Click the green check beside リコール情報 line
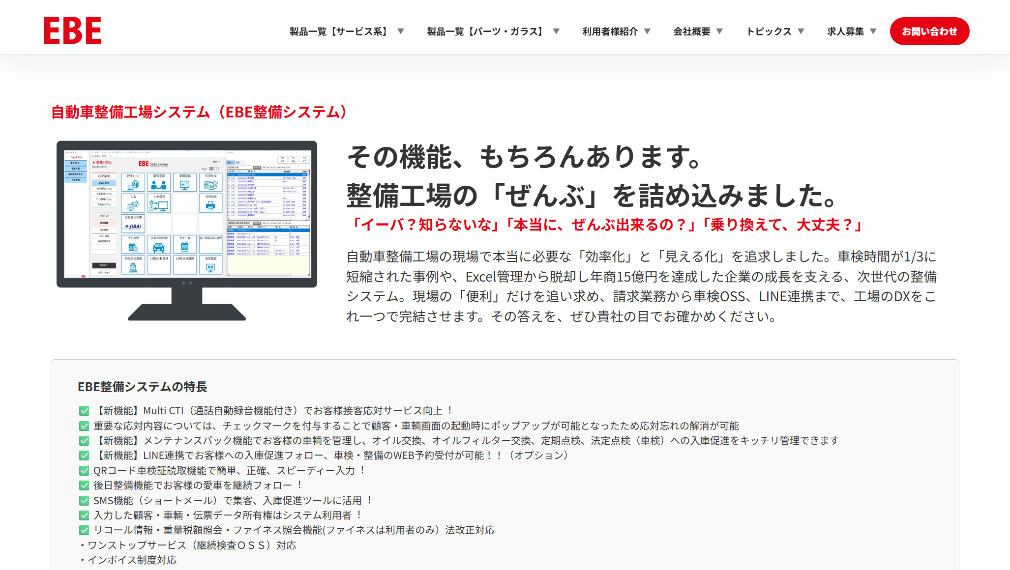 [x=84, y=530]
